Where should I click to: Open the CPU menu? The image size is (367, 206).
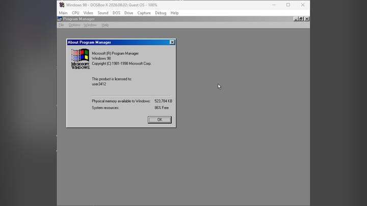(x=75, y=13)
